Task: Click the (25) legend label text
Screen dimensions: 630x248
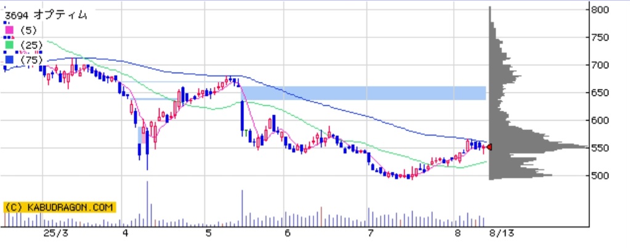Action: 31,46
